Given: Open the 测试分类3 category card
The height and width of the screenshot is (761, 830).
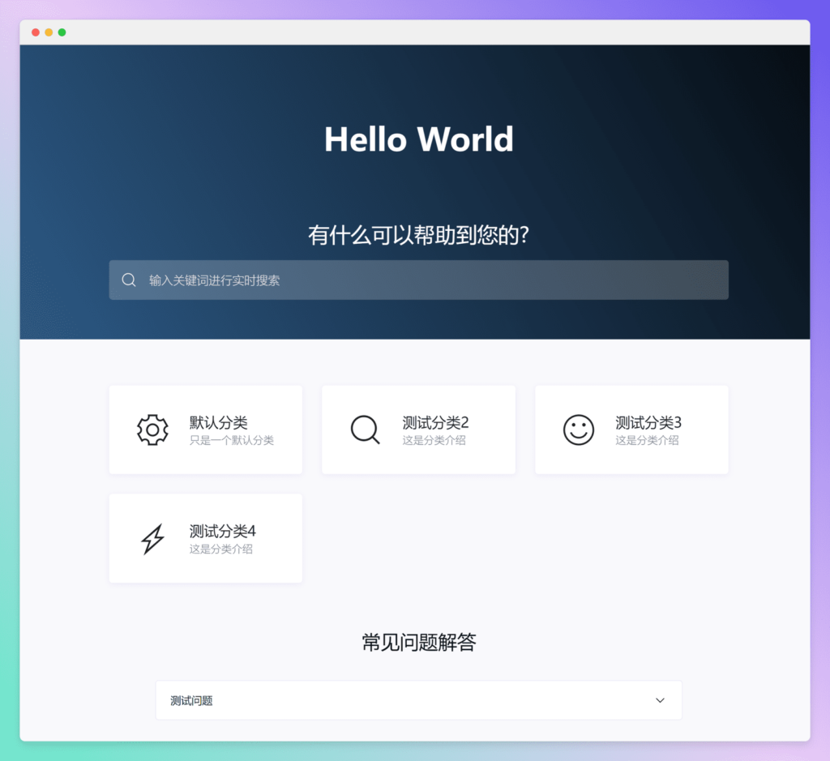Looking at the screenshot, I should pyautogui.click(x=631, y=430).
